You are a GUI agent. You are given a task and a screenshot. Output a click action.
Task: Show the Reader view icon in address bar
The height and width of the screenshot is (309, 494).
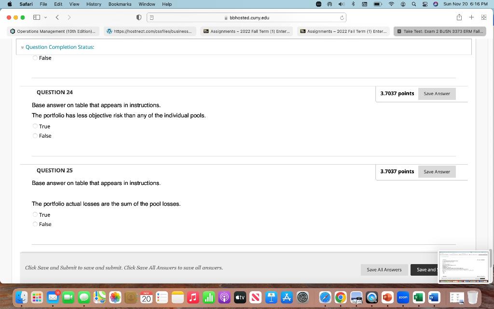point(152,18)
